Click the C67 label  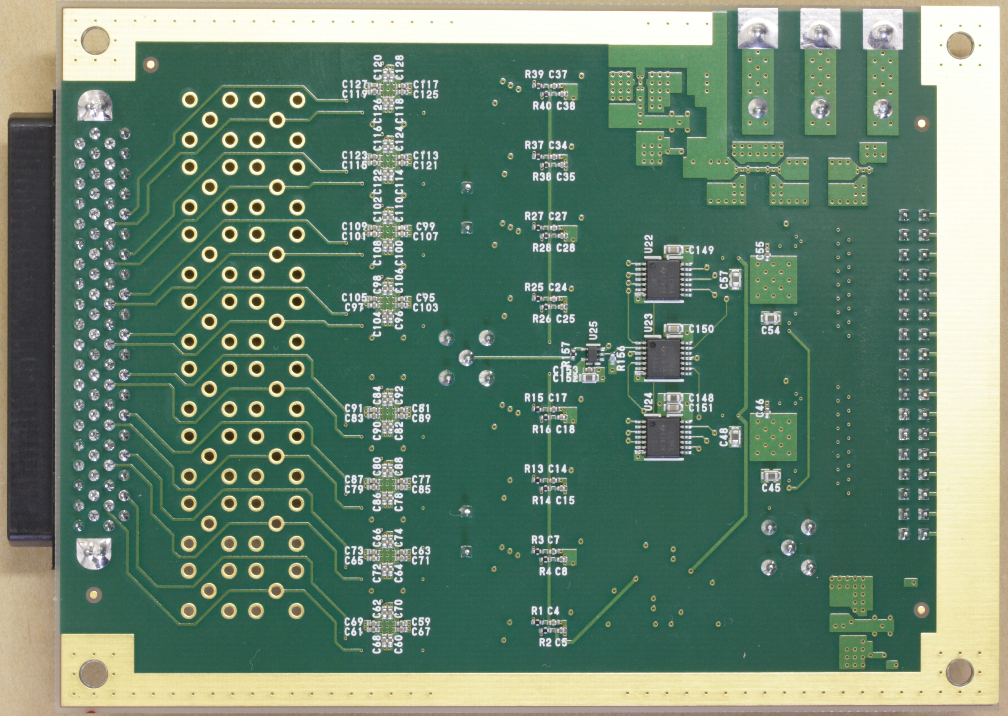coord(421,631)
